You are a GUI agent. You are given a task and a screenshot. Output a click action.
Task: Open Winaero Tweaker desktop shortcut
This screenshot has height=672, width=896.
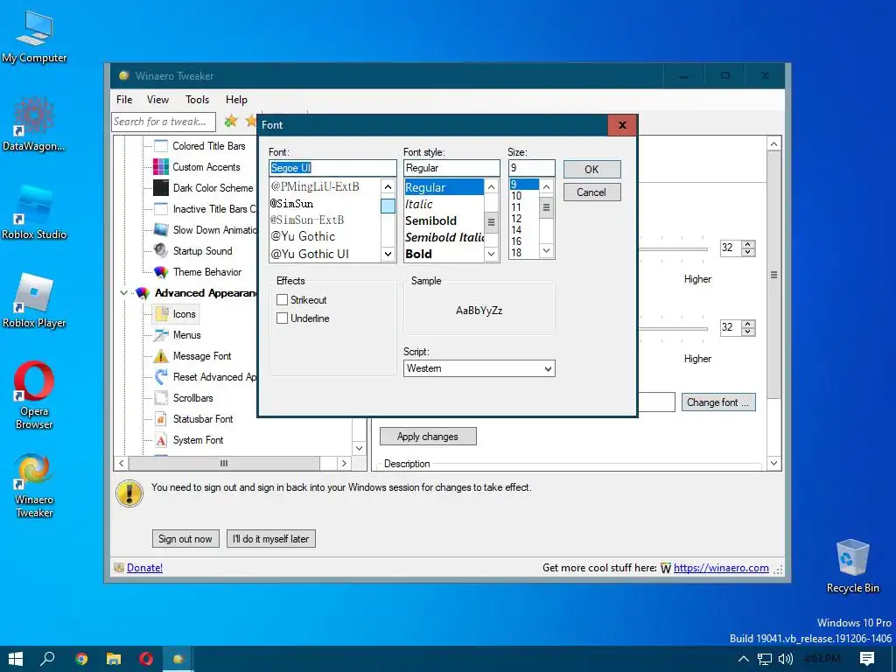click(x=34, y=486)
